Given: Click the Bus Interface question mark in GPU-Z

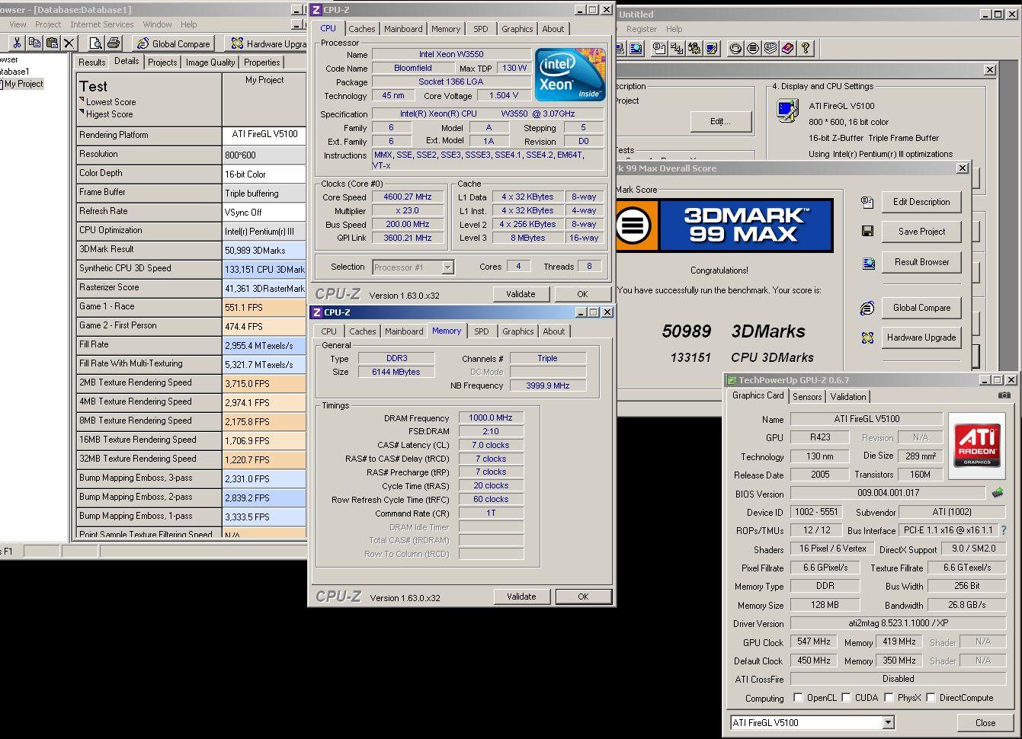Looking at the screenshot, I should pos(1004,530).
